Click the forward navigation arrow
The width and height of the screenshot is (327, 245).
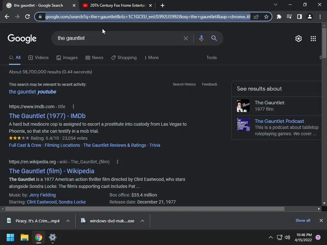tap(17, 17)
